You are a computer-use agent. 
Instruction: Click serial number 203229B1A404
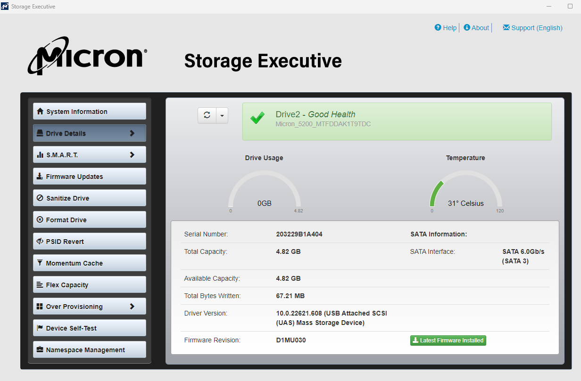[x=299, y=234]
